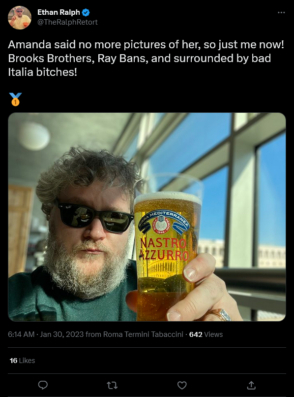
Task: View the 16 Likes list
Action: coord(22,361)
